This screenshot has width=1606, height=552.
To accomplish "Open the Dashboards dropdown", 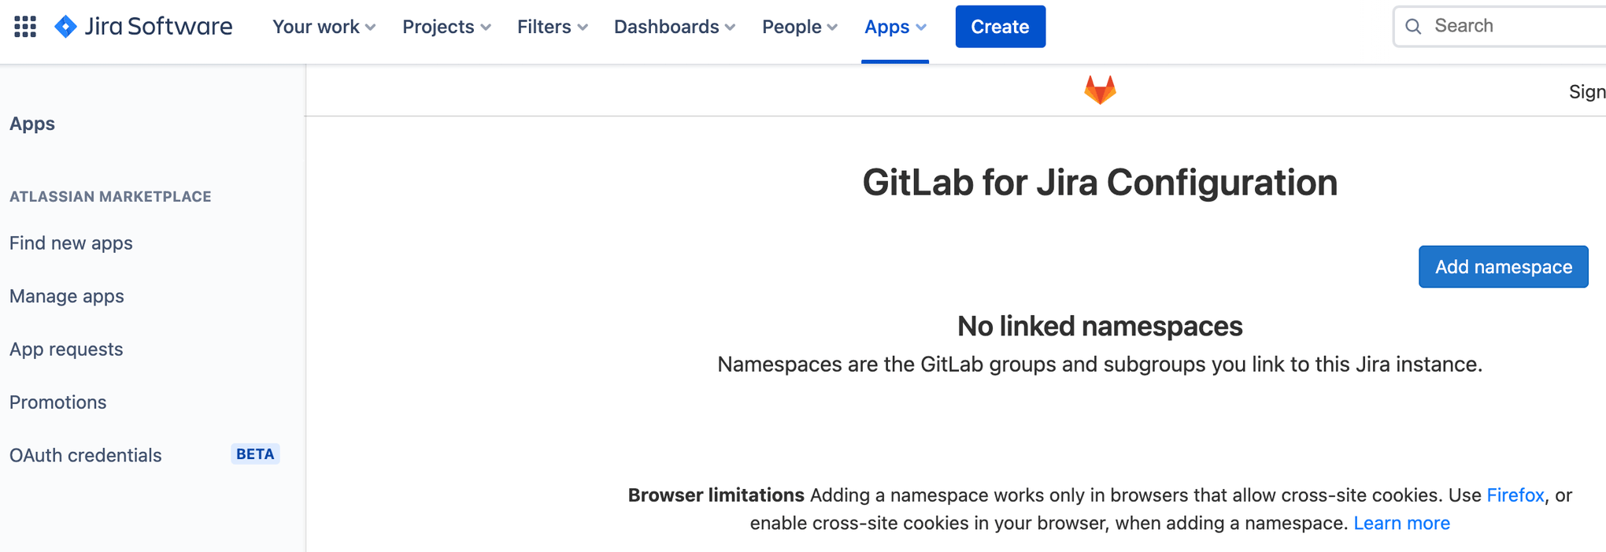I will point(674,27).
